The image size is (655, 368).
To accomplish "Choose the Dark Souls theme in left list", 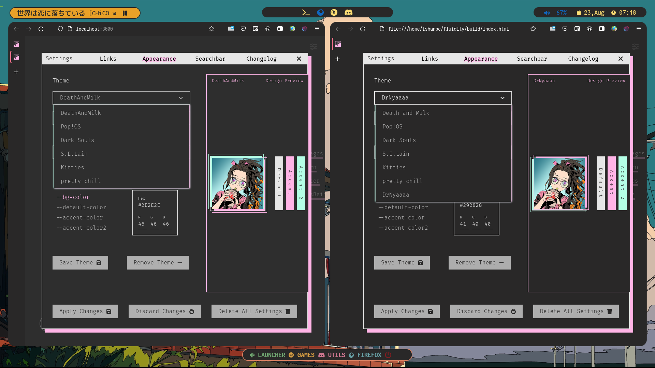I will pyautogui.click(x=77, y=140).
